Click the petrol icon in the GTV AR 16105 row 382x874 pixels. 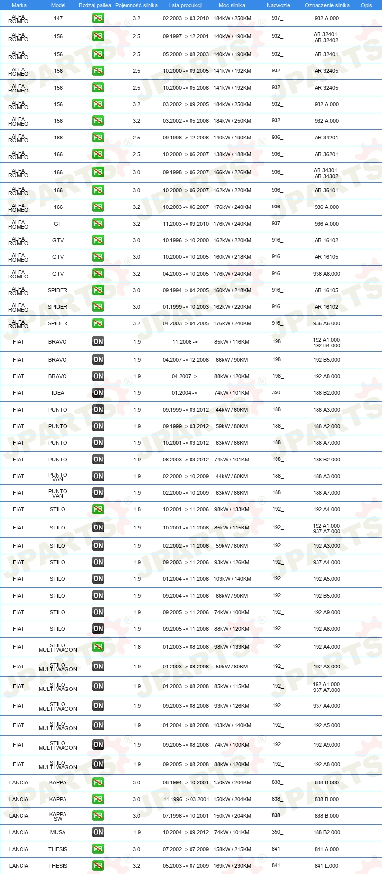[98, 257]
